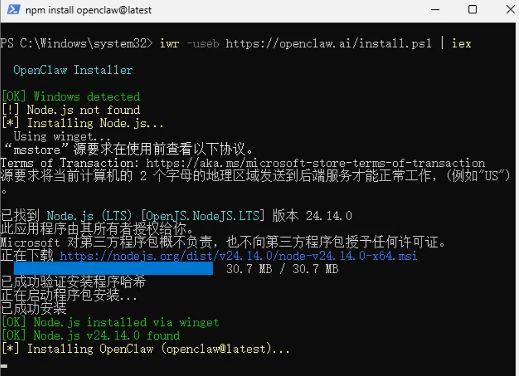Click the openclaw.ai/install.ps1 URL in command
Viewport: 519px width, 376px height.
(328, 44)
